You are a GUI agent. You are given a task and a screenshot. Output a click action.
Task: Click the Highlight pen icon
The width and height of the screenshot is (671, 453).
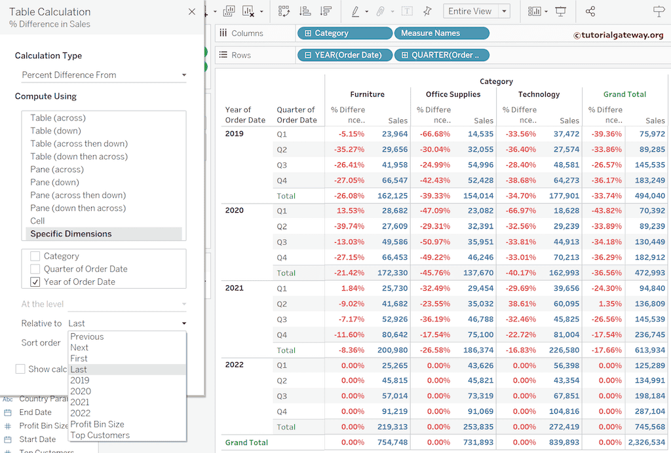tap(355, 11)
